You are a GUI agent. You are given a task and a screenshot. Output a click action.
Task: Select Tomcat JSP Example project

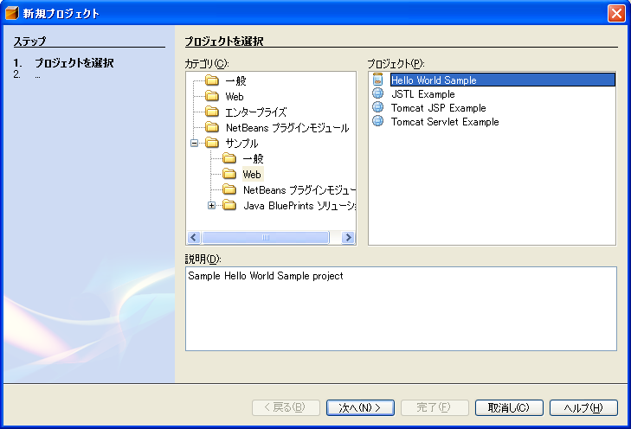[438, 108]
